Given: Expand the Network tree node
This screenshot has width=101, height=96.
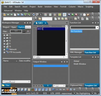Looking at the screenshot, I should tap(4, 50).
